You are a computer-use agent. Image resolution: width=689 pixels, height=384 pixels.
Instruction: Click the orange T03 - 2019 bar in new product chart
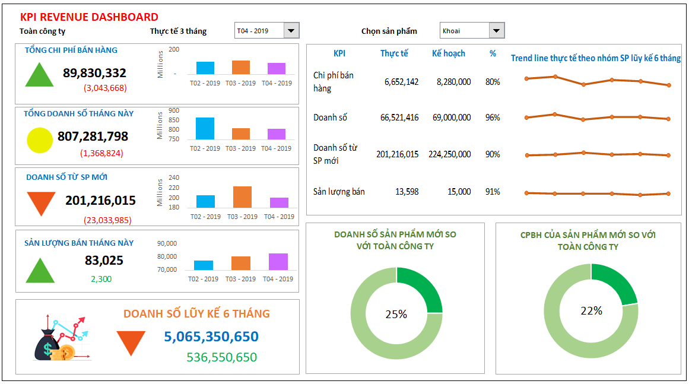click(242, 196)
